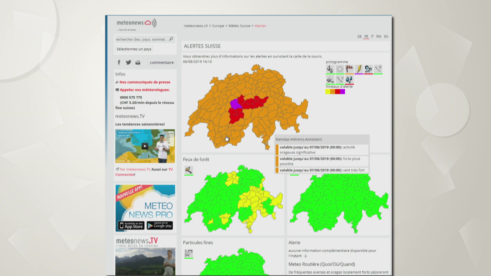Select the snow pictogram

340,69
